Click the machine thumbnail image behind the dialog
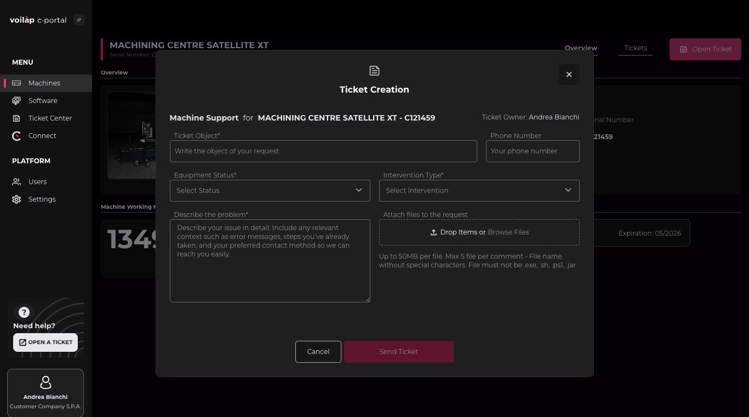Viewport: 749px width, 417px height. [131, 135]
